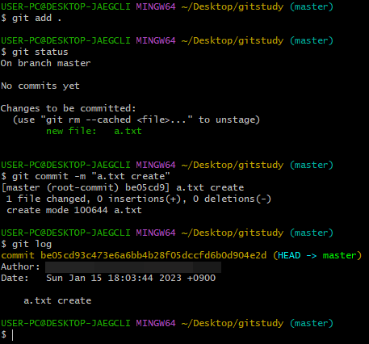The height and width of the screenshot is (344, 369).
Task: Click the "Changes to be committed:" heading
Action: click(68, 108)
